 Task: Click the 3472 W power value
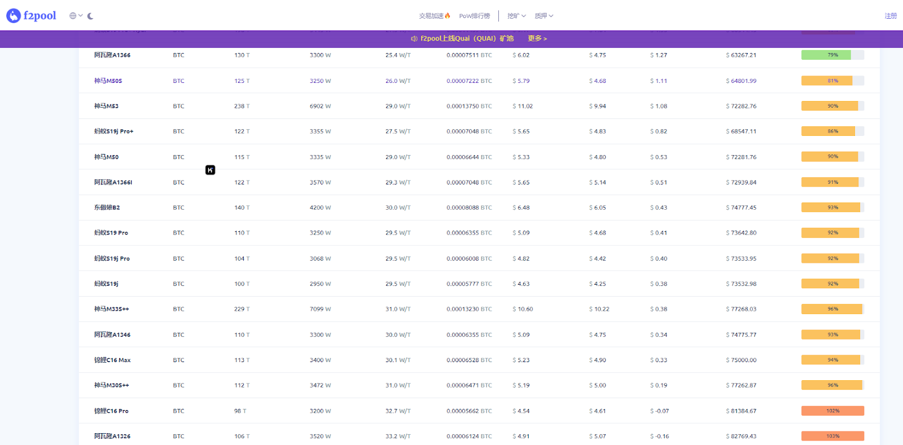tap(320, 385)
